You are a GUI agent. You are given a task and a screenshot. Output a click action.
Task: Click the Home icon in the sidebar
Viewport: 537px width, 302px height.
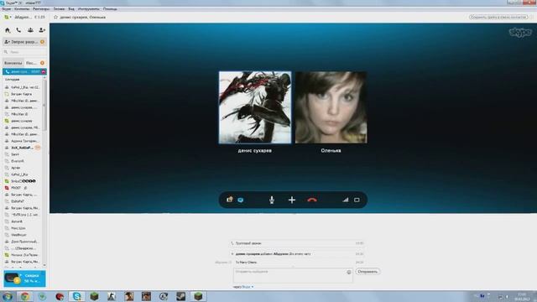click(x=8, y=30)
